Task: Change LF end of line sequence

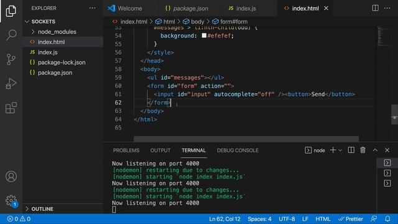Action: coord(305,219)
